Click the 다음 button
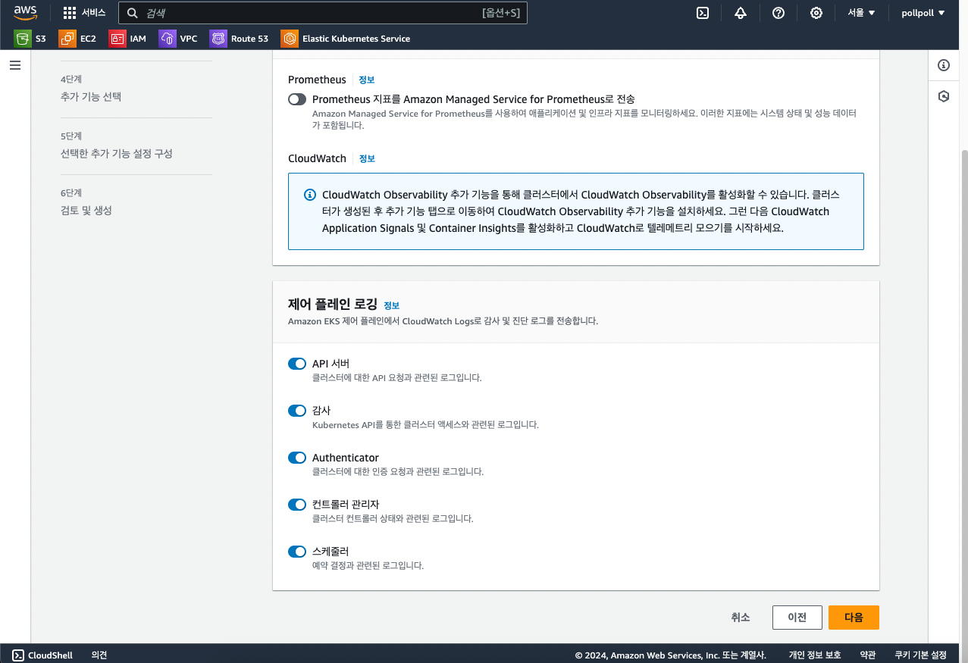The height and width of the screenshot is (663, 968). pos(854,618)
